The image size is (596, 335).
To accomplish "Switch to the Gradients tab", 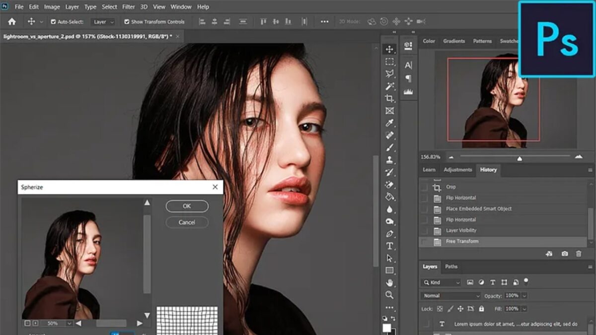I will [454, 41].
